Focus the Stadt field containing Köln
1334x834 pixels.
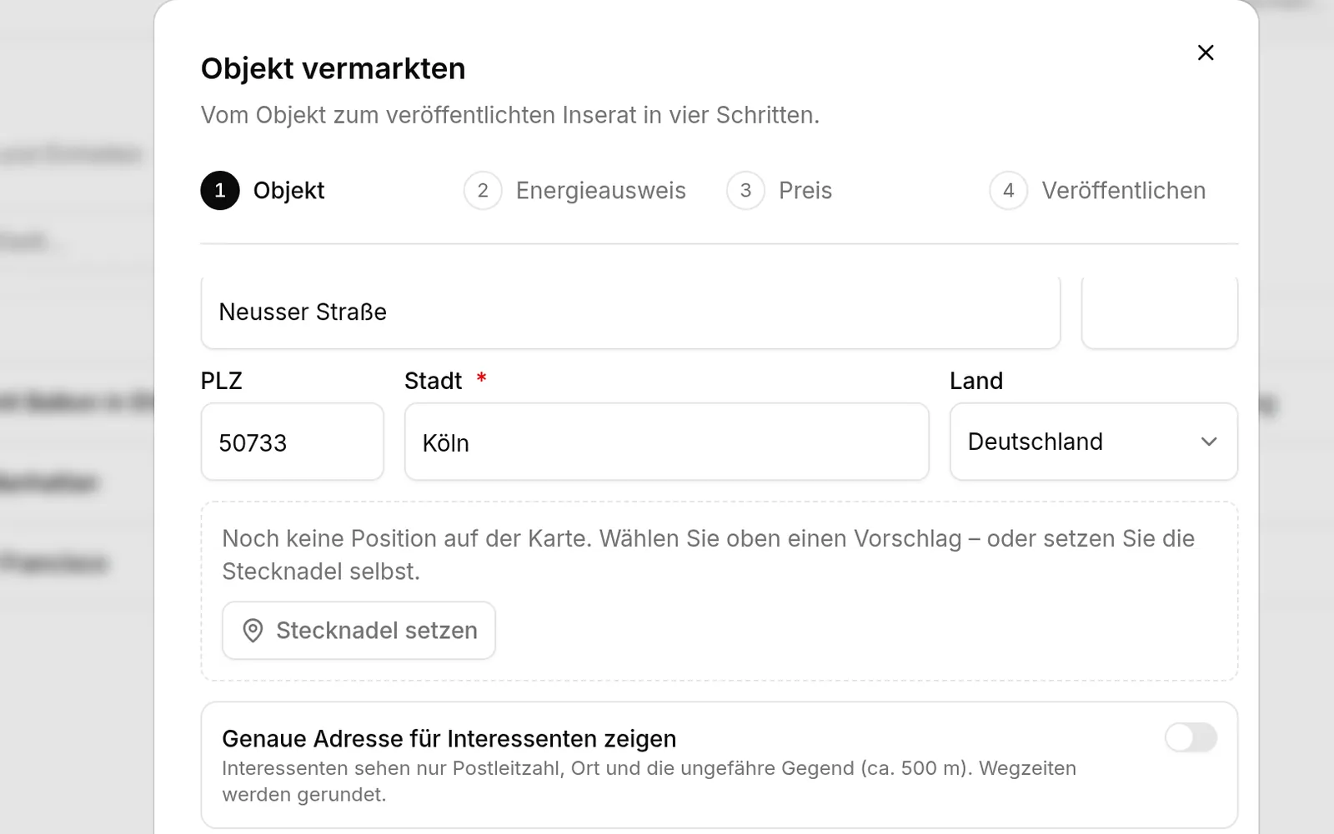[667, 442]
